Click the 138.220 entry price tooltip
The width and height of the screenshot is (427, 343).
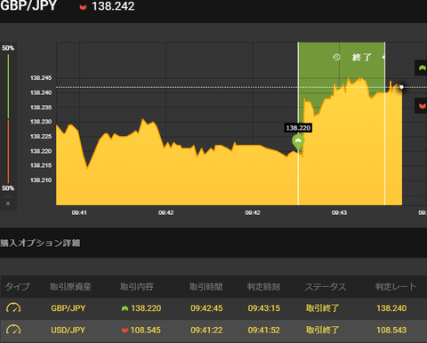coord(298,128)
